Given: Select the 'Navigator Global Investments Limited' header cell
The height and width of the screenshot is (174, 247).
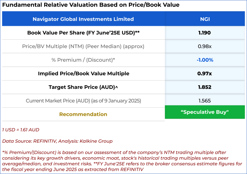Looking at the screenshot, I should click(83, 19).
